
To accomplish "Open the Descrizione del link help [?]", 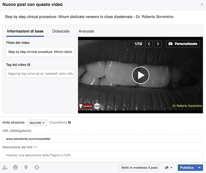I will 36,147.
